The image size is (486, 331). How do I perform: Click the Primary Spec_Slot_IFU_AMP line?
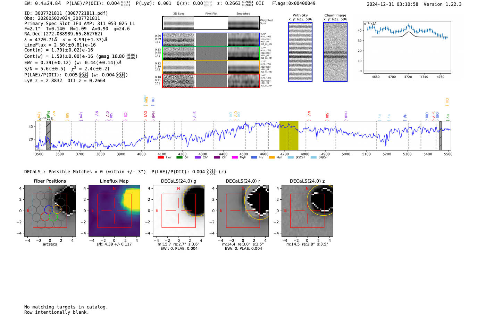click(x=79, y=24)
